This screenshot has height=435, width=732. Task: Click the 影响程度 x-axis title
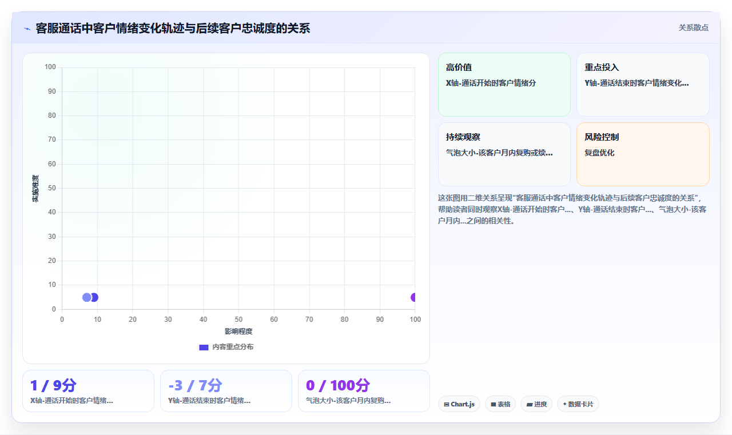pos(238,332)
